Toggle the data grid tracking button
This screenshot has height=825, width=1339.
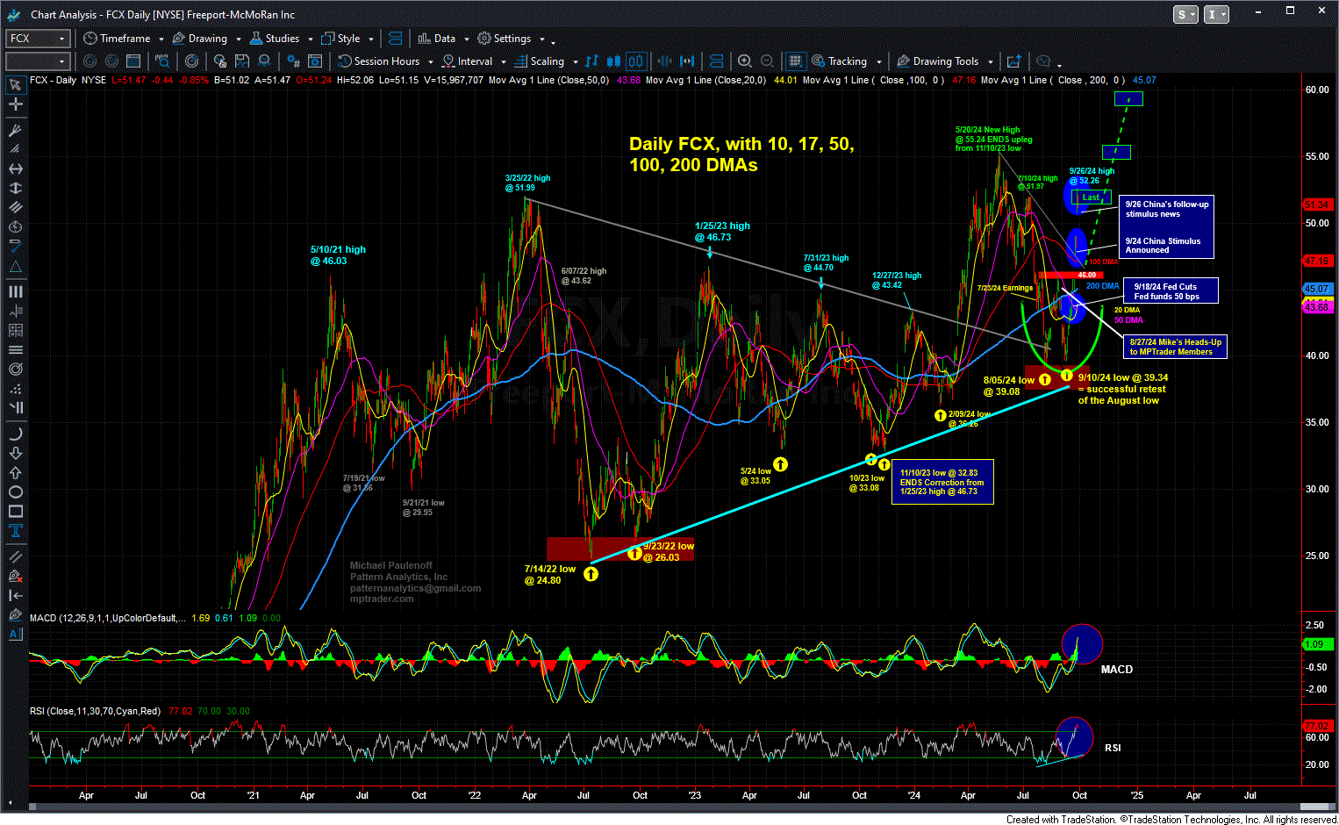[795, 61]
